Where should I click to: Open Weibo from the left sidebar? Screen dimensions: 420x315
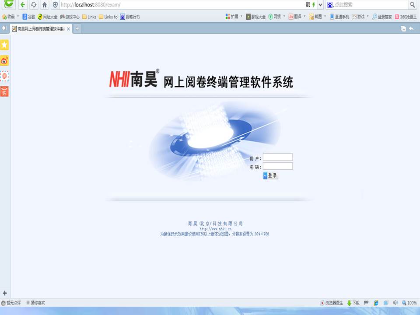point(5,61)
